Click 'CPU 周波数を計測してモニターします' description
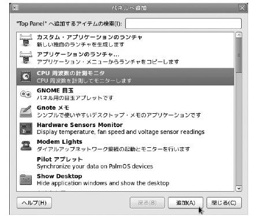 click(84, 80)
